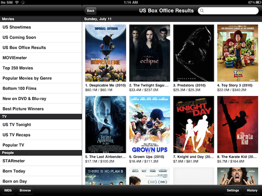
Task: Tap the battery percentage indicator
Action: [251, 2]
